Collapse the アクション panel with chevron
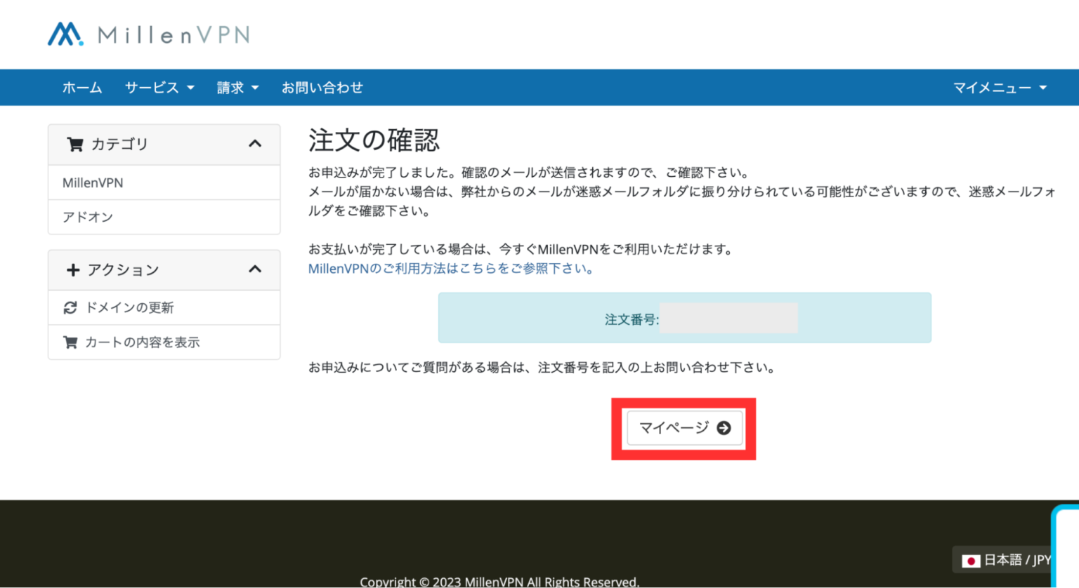 point(255,269)
